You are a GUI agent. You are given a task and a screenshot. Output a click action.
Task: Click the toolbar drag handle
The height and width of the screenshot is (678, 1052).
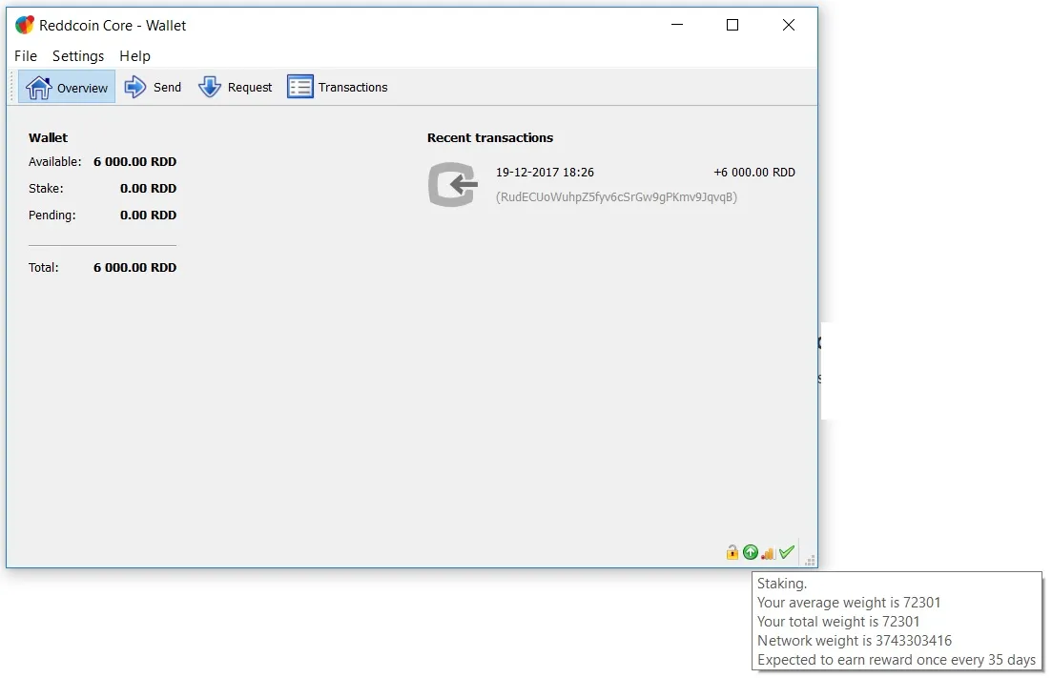[12, 87]
